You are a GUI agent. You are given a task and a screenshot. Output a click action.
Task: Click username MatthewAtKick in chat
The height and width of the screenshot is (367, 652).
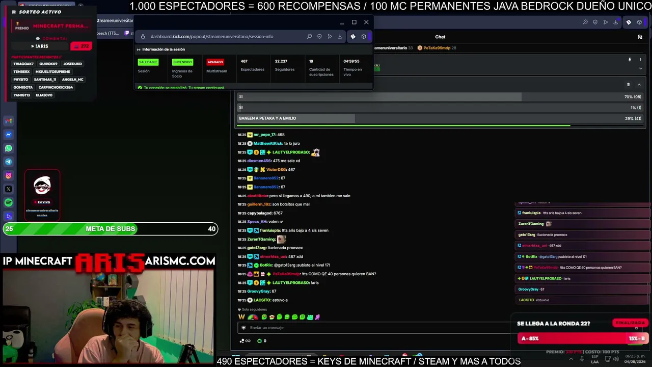point(268,144)
